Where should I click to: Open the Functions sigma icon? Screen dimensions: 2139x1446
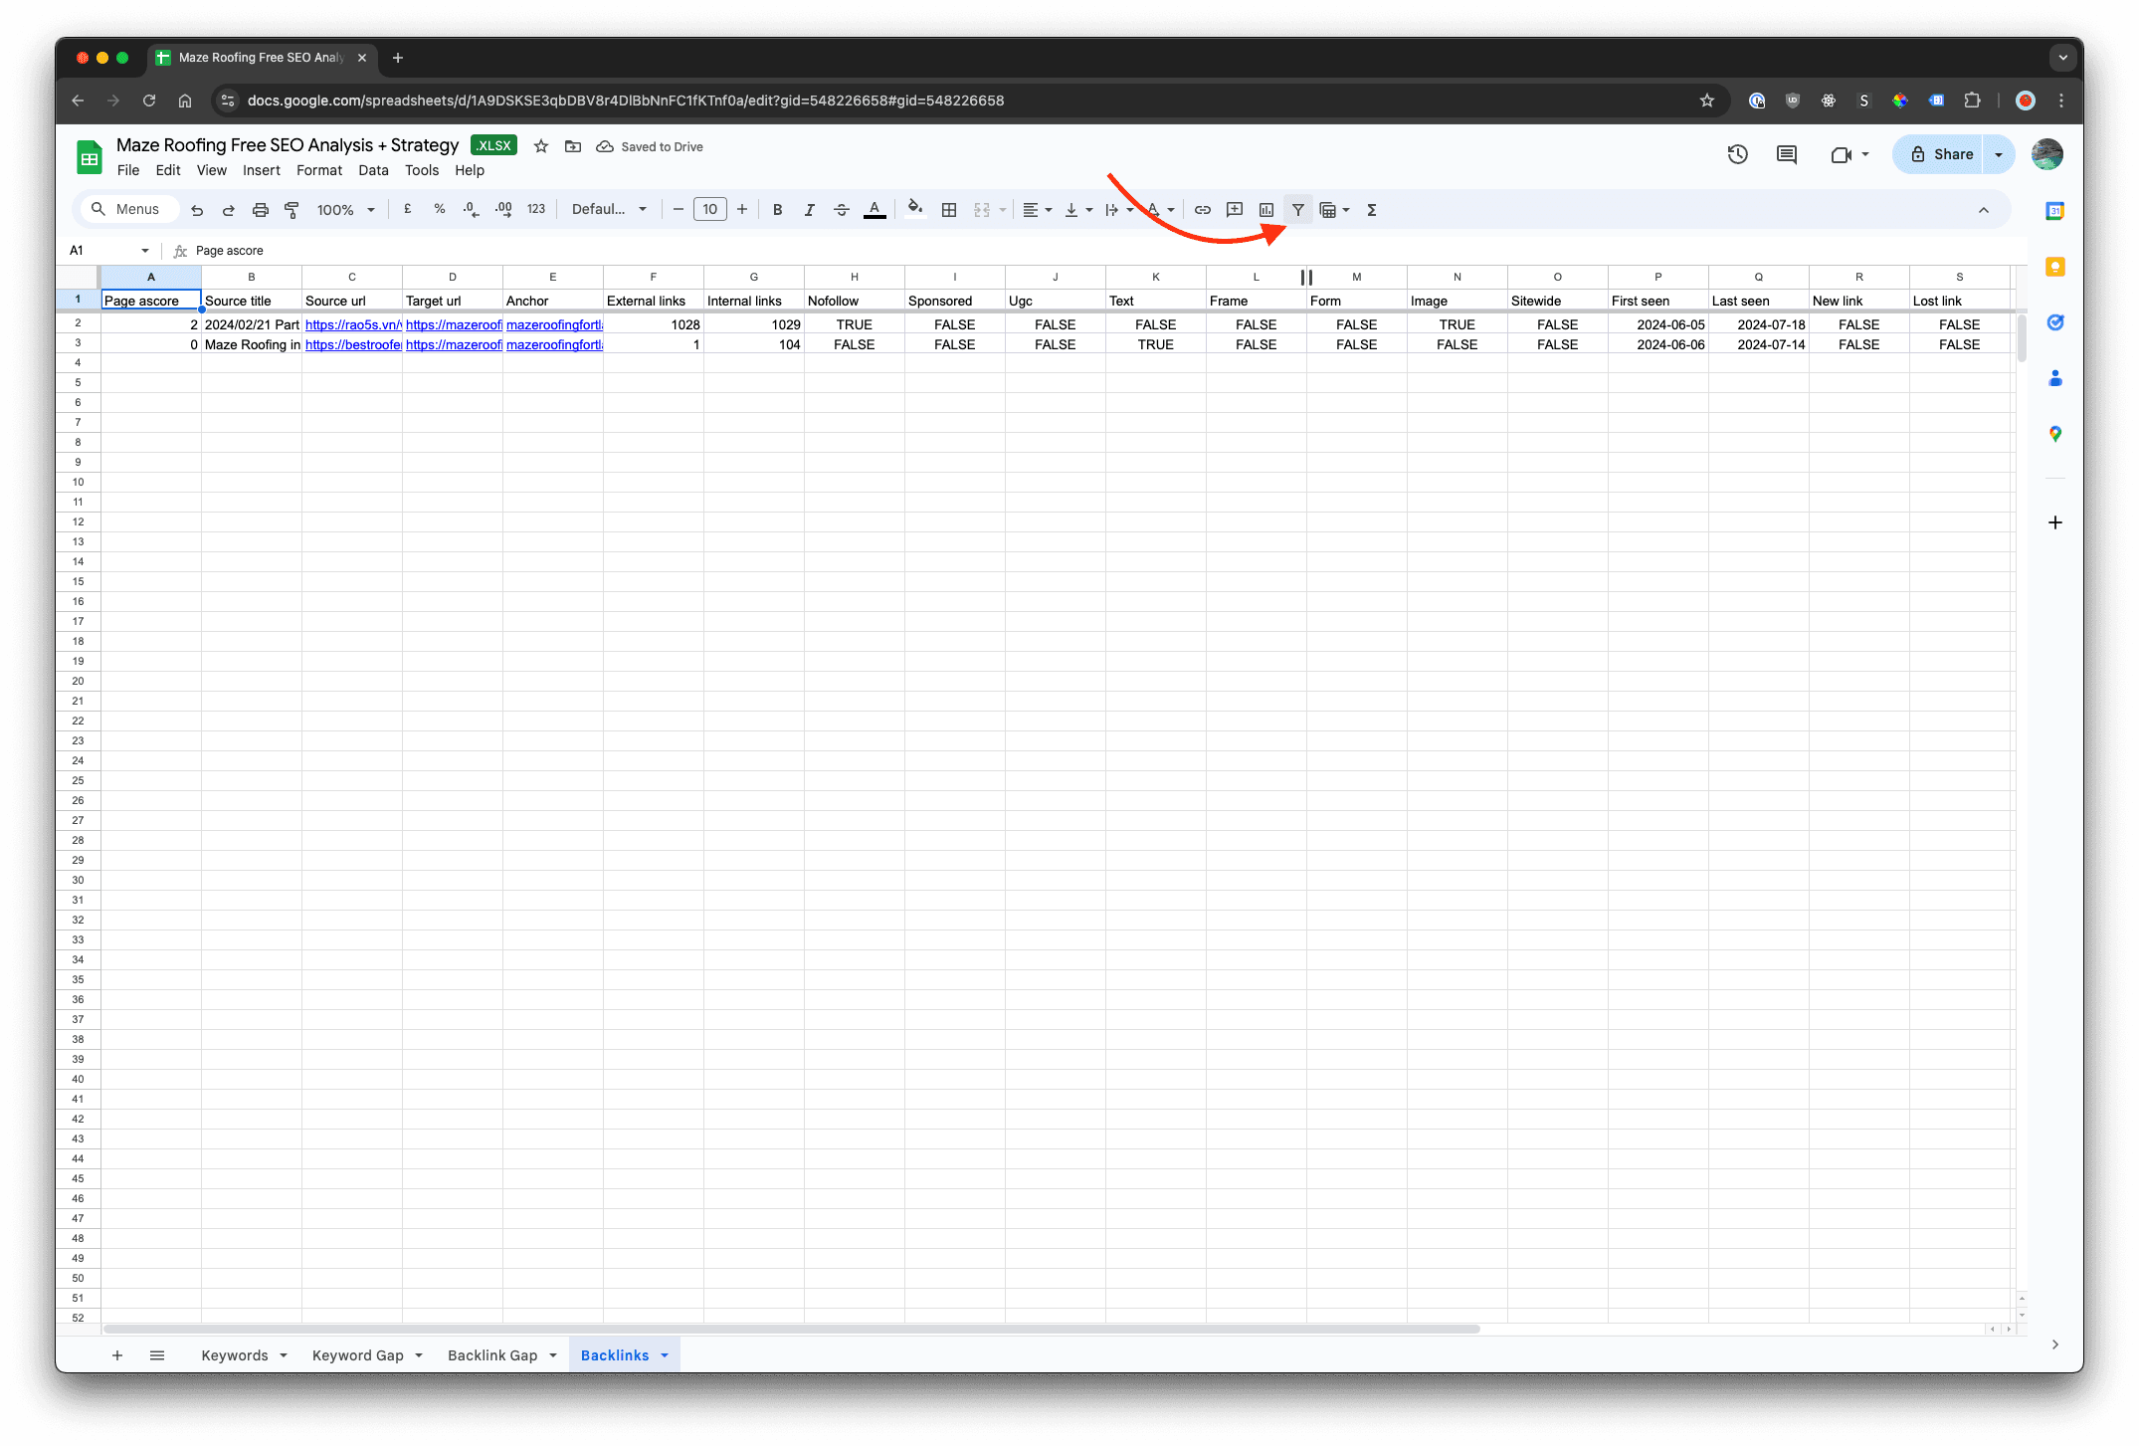[x=1372, y=210]
